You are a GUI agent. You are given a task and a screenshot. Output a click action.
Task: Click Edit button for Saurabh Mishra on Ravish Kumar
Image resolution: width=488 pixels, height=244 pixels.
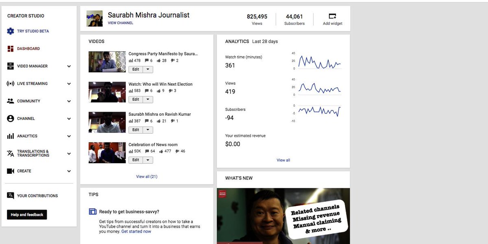(136, 130)
